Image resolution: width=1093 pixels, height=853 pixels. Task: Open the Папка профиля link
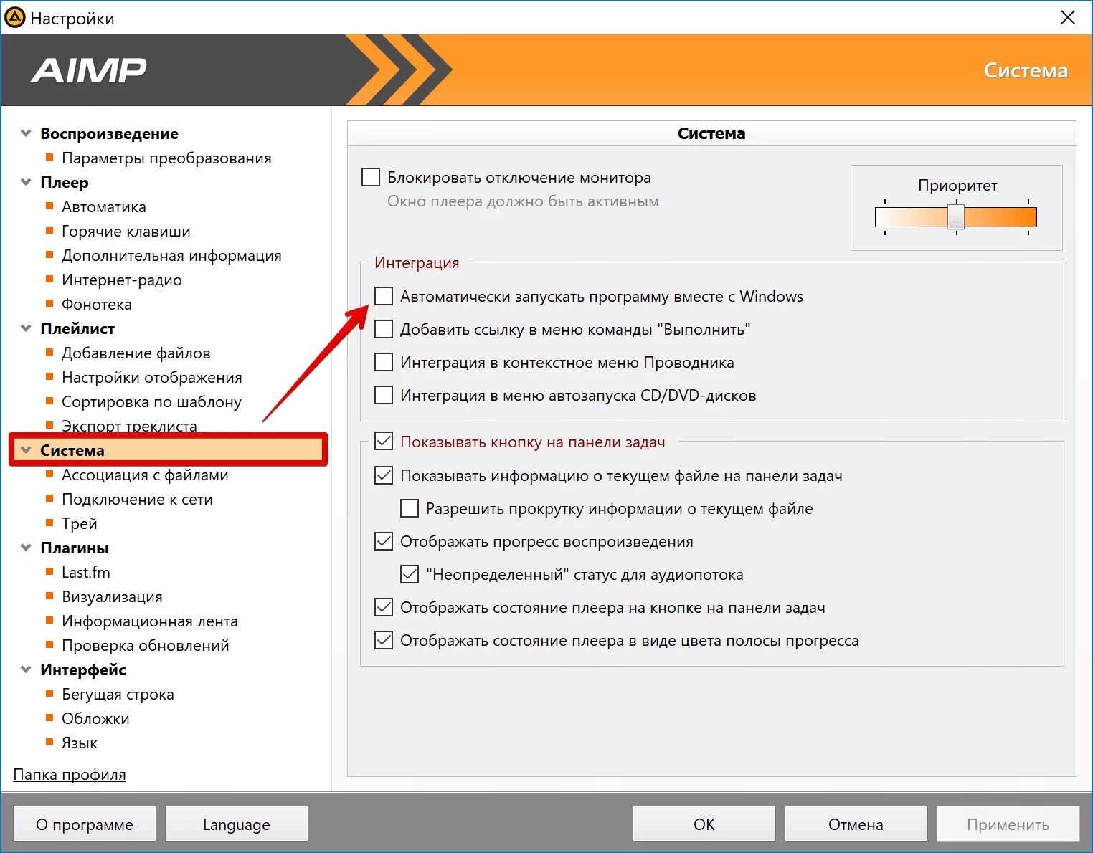(70, 774)
